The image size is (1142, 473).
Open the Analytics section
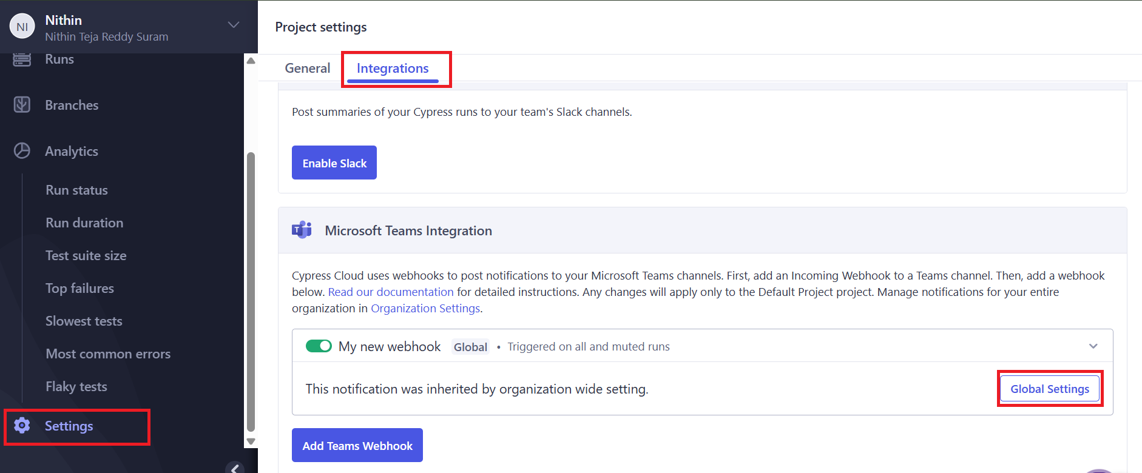(72, 151)
